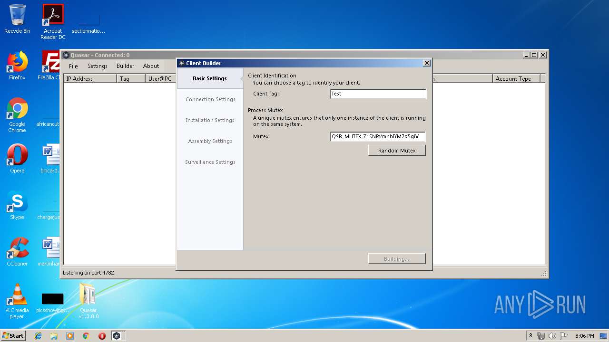Open CCleaner desktop shortcut

17,251
